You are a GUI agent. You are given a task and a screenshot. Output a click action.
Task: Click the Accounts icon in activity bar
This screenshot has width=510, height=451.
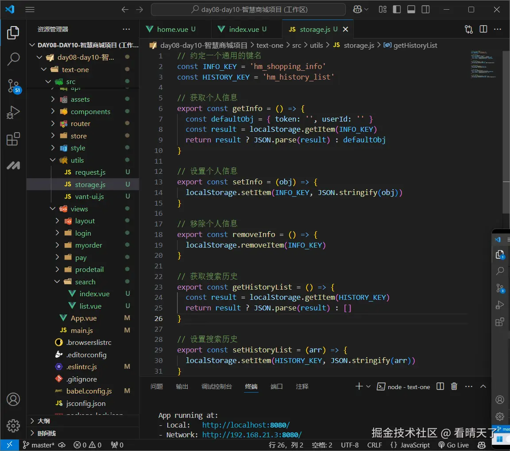click(13, 399)
